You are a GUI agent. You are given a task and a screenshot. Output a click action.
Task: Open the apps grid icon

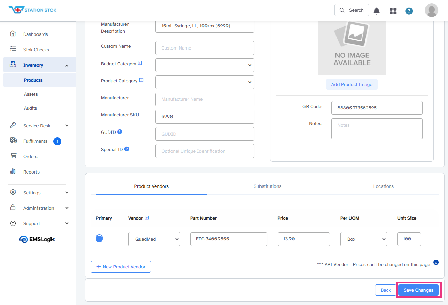tap(393, 11)
